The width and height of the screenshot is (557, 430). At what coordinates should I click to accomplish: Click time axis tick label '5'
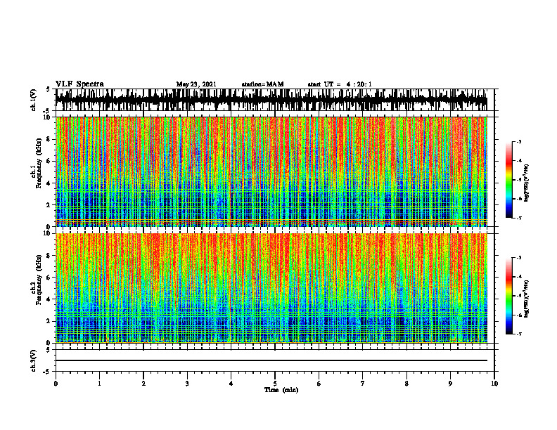(x=275, y=384)
